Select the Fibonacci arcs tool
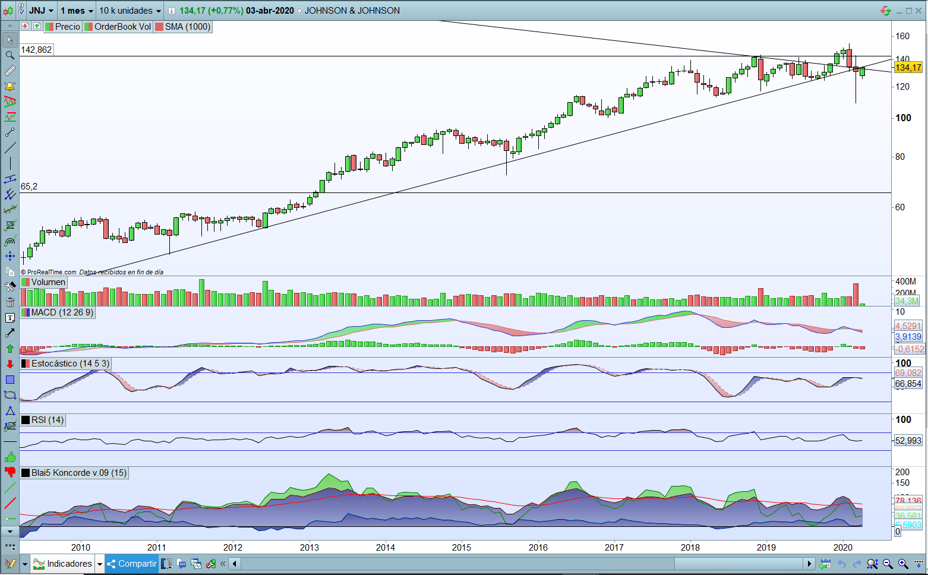The width and height of the screenshot is (928, 575). [x=10, y=241]
